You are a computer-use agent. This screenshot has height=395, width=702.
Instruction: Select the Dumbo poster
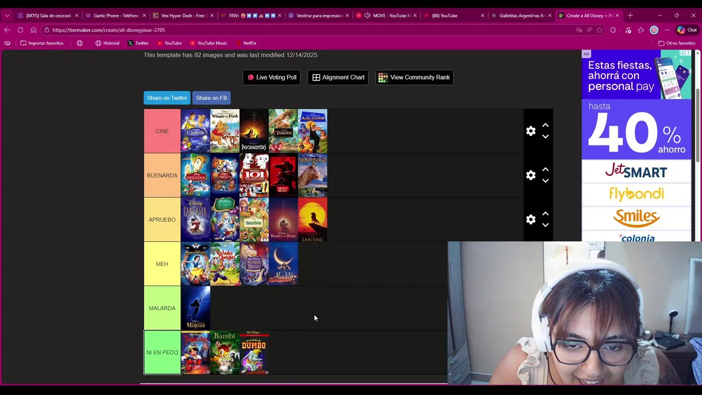254,352
